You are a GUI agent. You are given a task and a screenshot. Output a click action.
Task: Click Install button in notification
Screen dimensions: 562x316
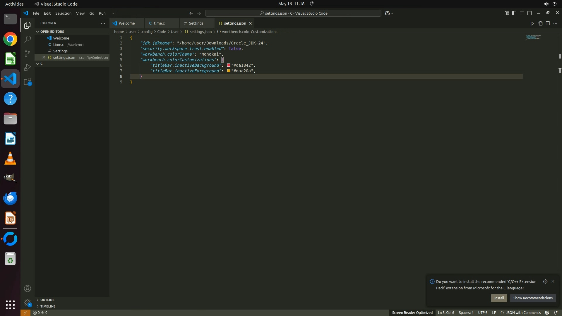click(499, 298)
